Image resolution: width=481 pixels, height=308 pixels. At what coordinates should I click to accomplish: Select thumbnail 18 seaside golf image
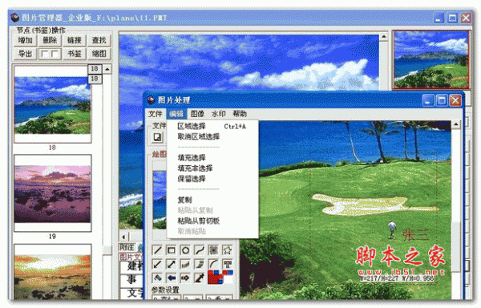[x=52, y=104]
